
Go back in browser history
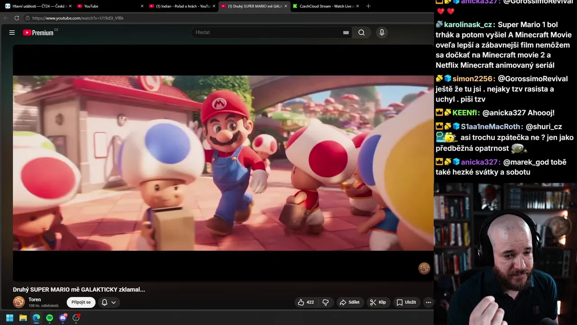6,18
